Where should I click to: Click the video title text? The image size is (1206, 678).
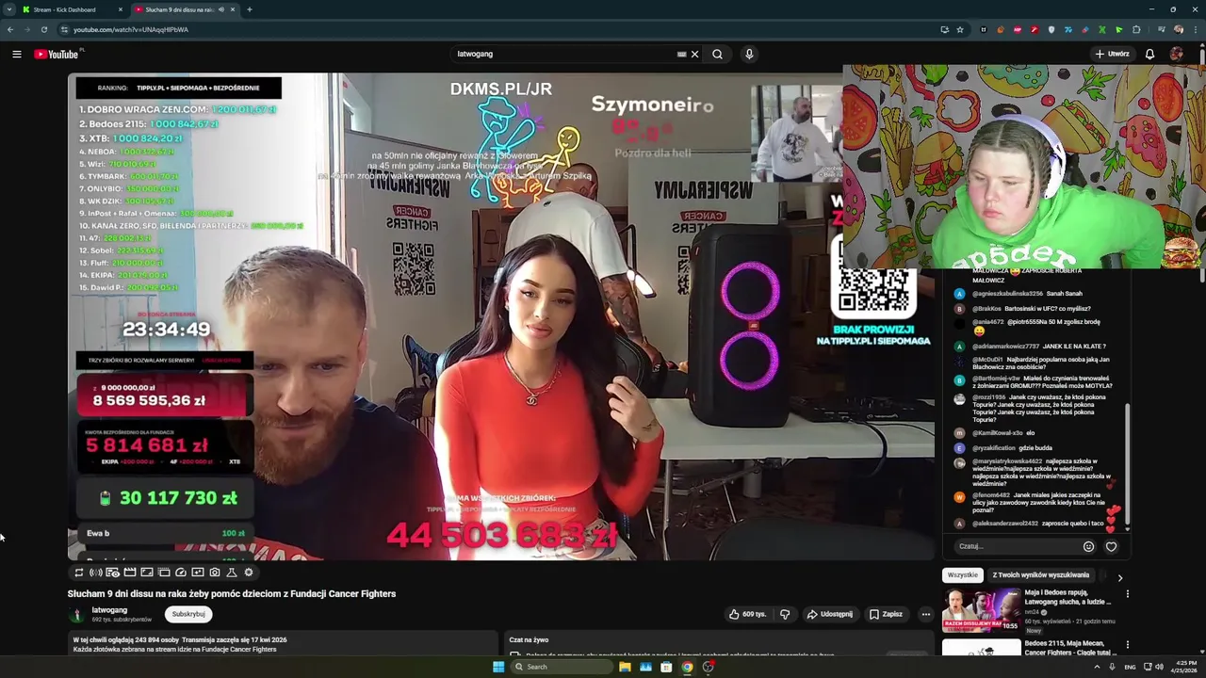(x=232, y=594)
